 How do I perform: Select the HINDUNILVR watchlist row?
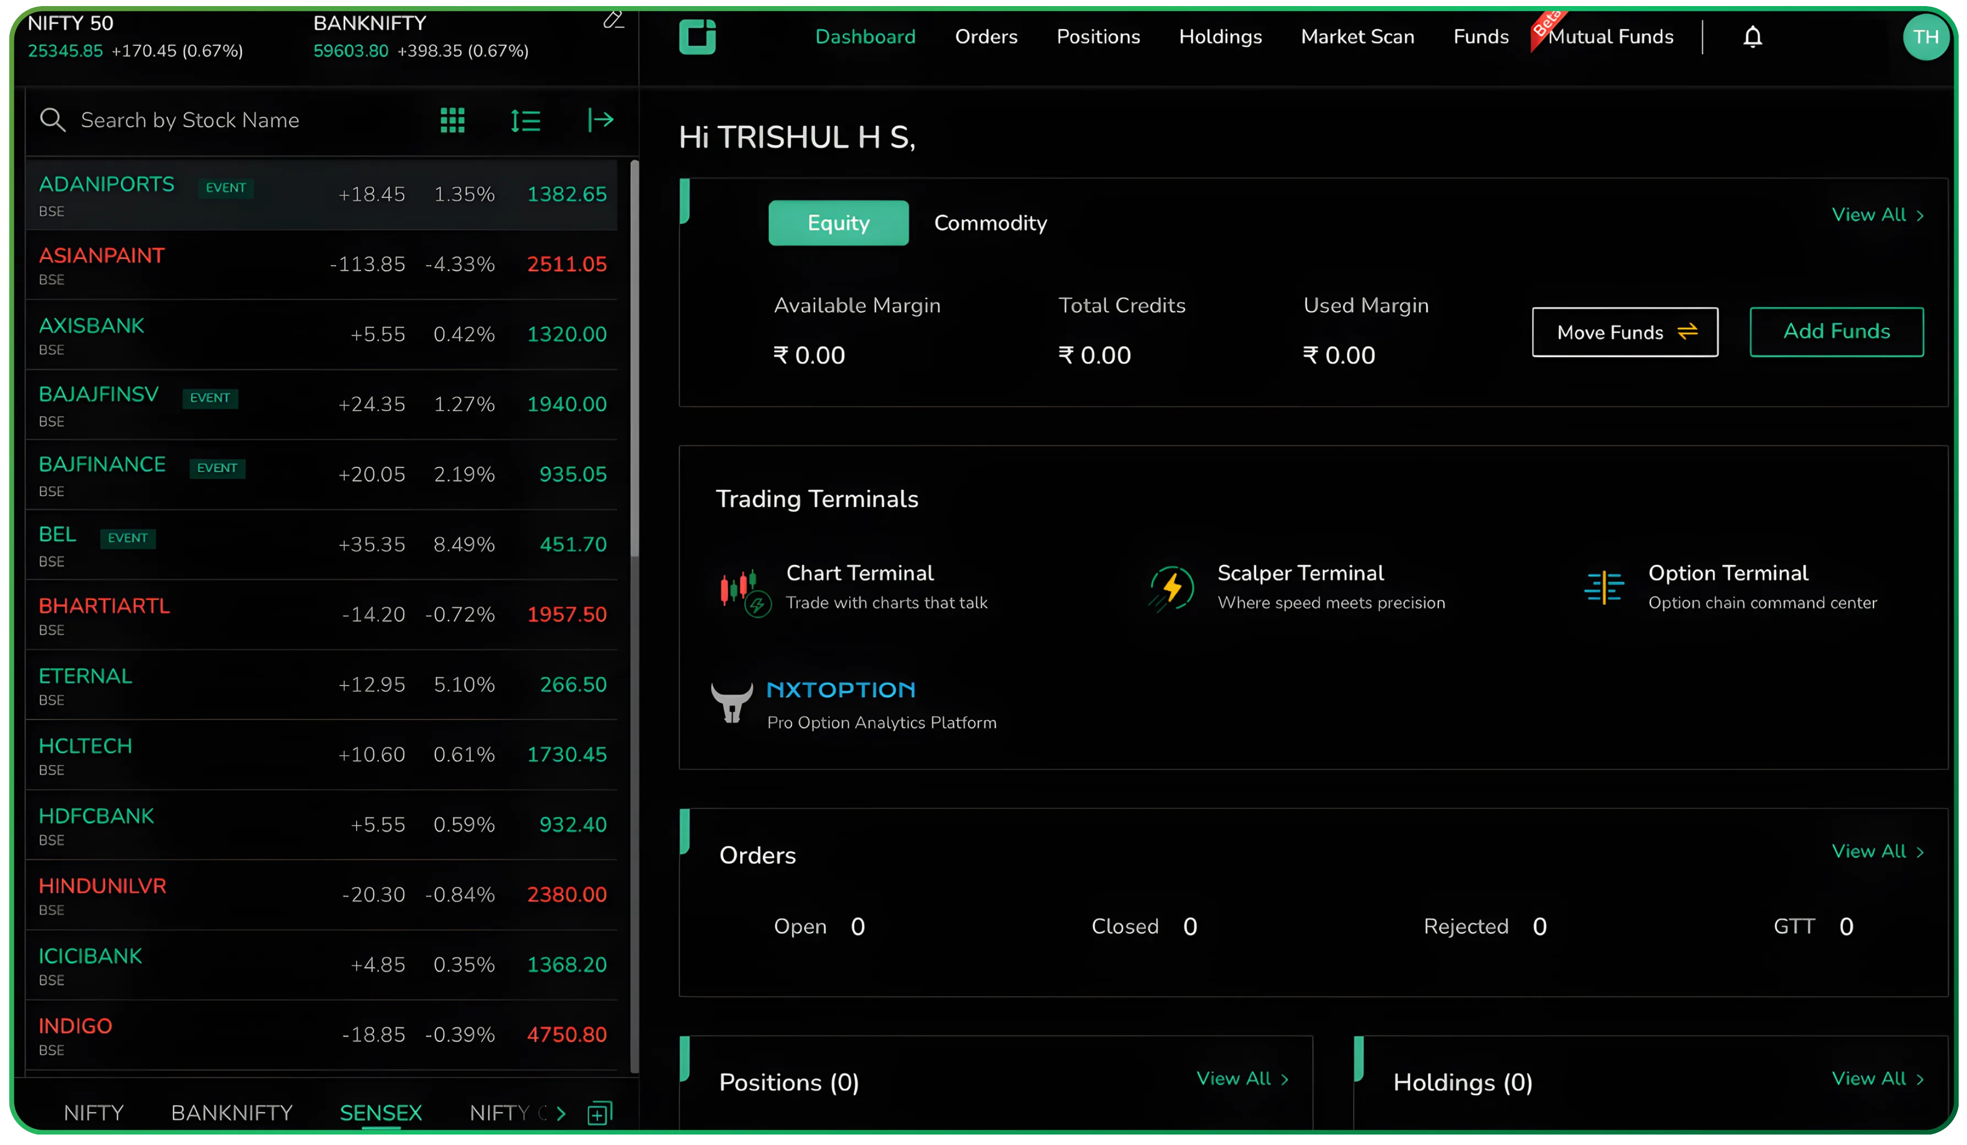point(322,896)
